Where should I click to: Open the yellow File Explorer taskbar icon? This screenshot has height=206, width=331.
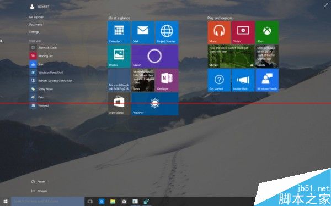113,202
